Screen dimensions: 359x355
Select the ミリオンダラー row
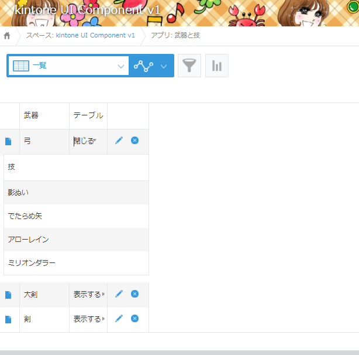click(x=76, y=263)
